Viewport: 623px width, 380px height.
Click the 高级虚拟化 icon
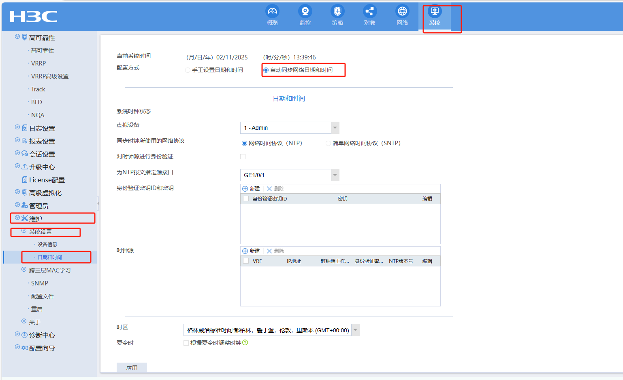click(25, 193)
